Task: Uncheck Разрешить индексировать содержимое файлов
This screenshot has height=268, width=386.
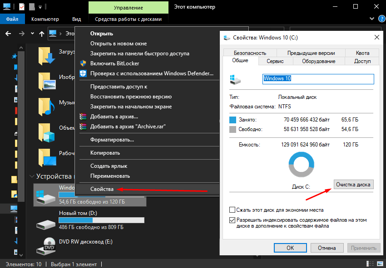Action: [232, 220]
